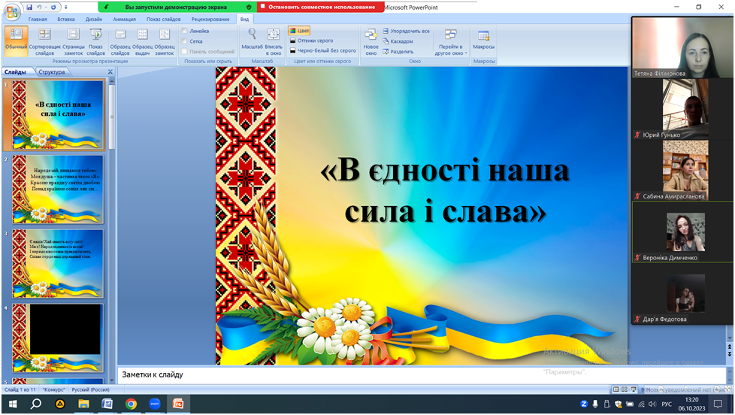Switch to the Структура outline tab

52,72
